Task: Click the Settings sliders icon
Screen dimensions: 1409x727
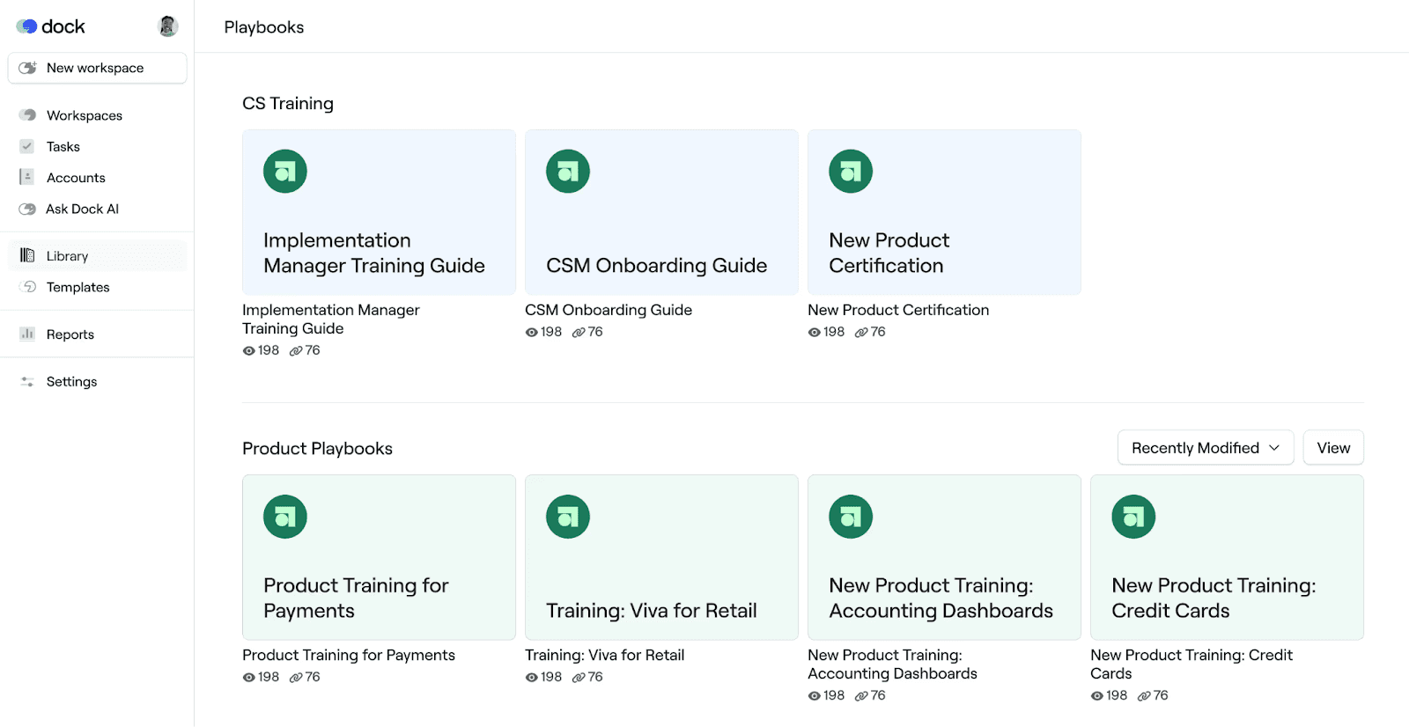Action: pyautogui.click(x=27, y=381)
